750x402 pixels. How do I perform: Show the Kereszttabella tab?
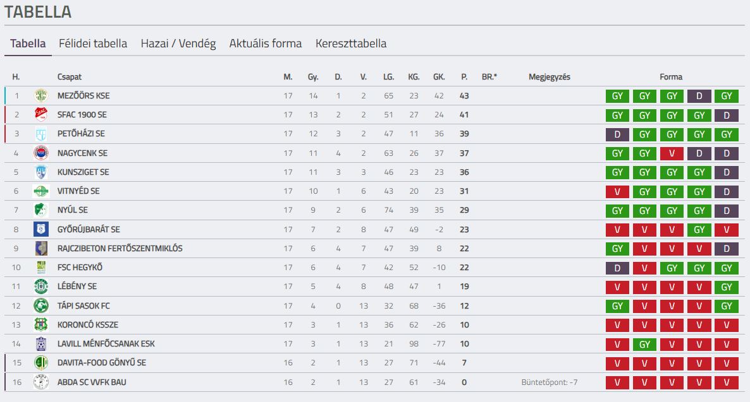click(351, 44)
